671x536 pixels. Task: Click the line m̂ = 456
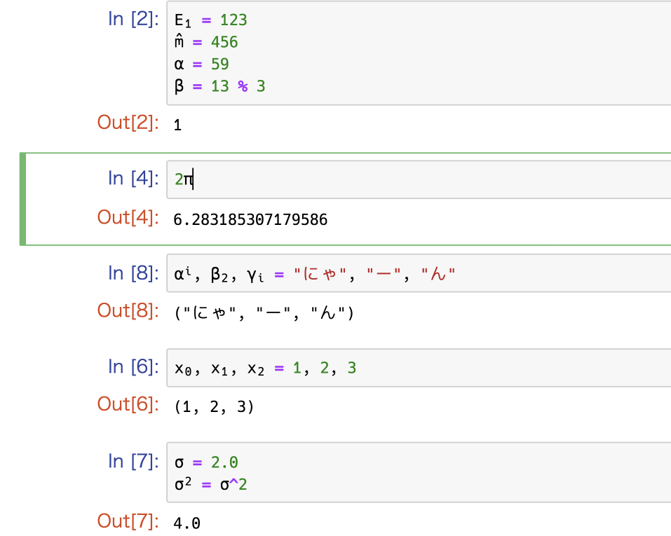(x=206, y=41)
